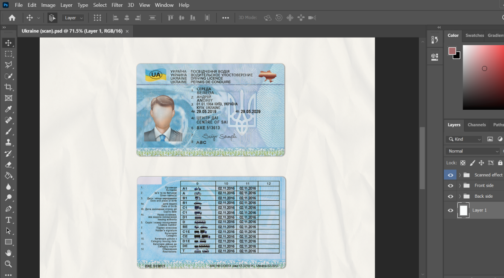
Task: Select the Move tool
Action: (x=8, y=43)
